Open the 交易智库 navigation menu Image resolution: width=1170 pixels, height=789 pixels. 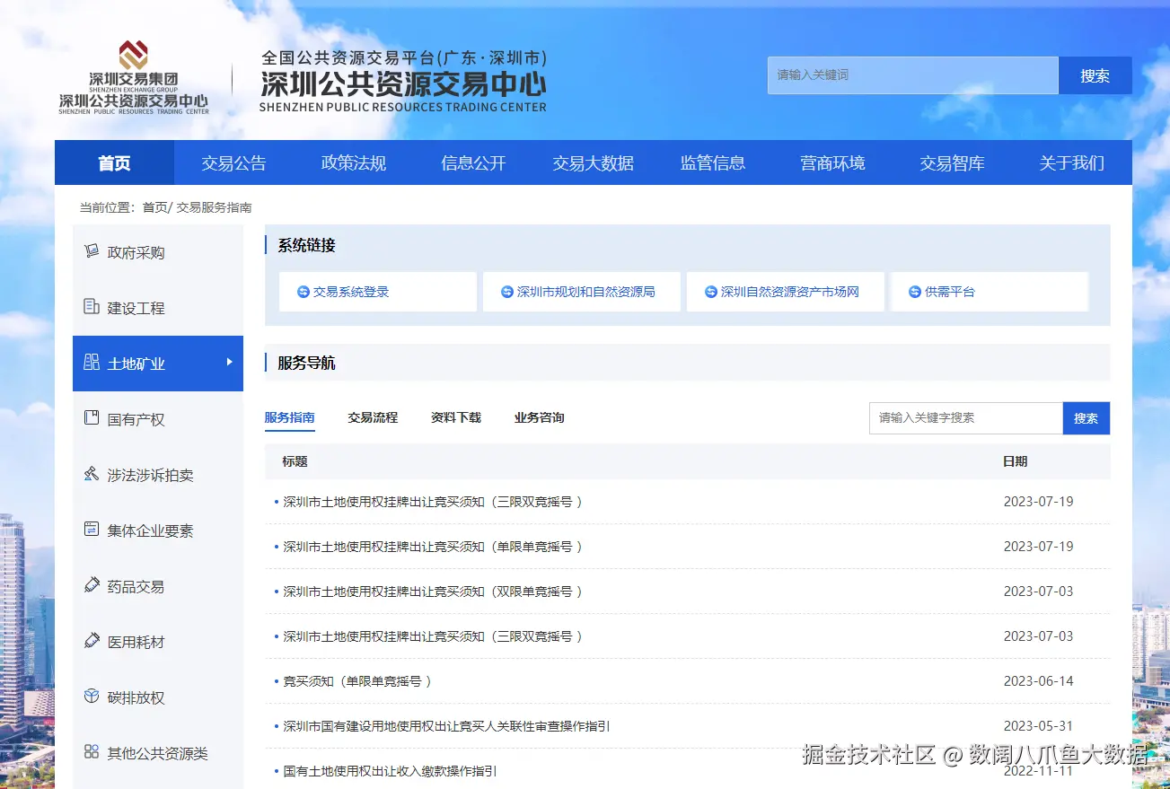click(x=952, y=162)
